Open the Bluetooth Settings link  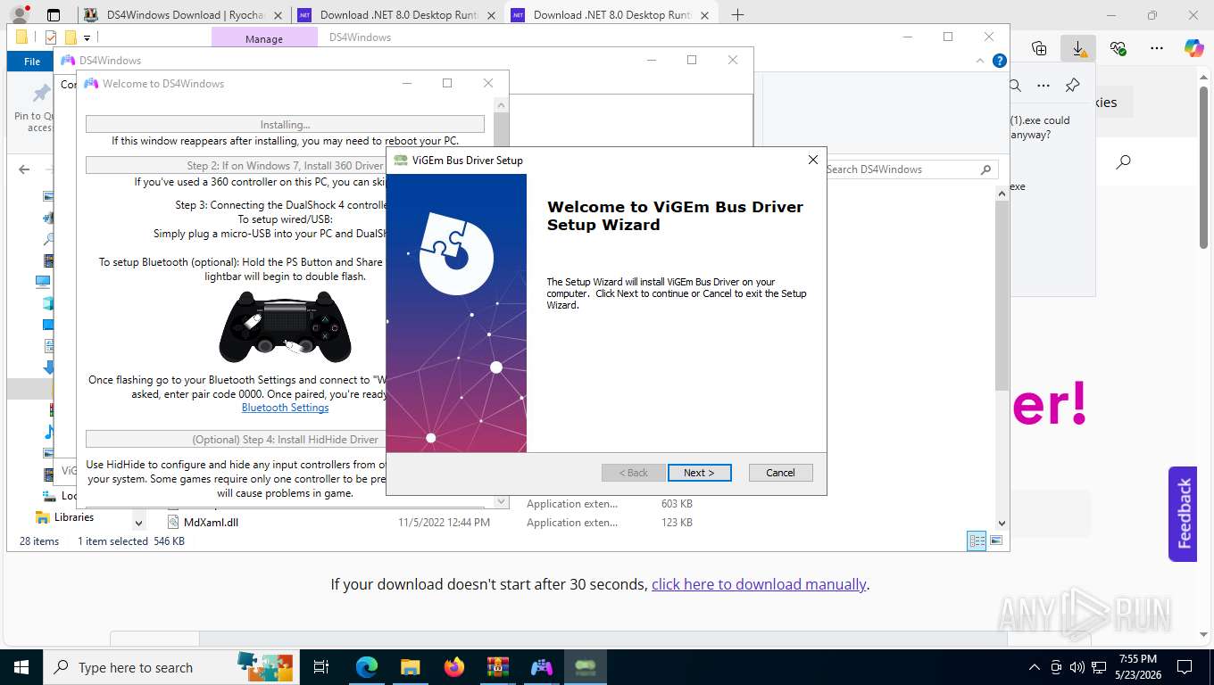(285, 408)
